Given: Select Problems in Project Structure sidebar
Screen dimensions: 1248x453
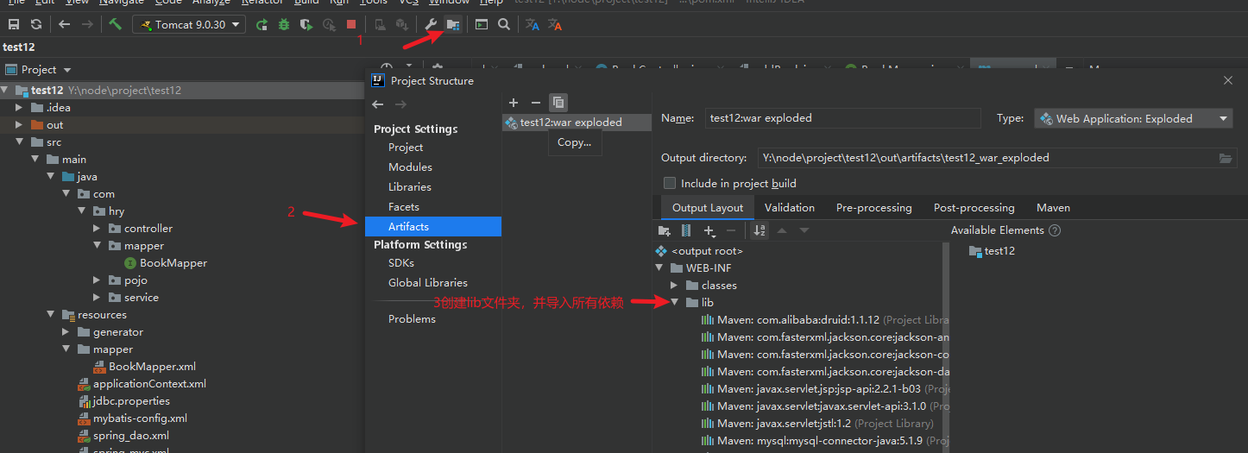Looking at the screenshot, I should click(412, 319).
